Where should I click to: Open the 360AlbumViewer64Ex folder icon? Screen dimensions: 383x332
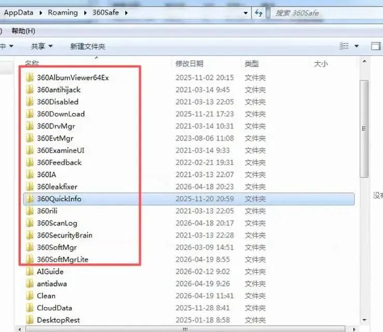[x=30, y=78]
